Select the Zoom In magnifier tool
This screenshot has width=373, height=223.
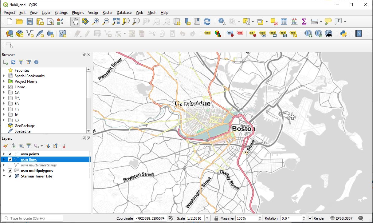pyautogui.click(x=96, y=22)
